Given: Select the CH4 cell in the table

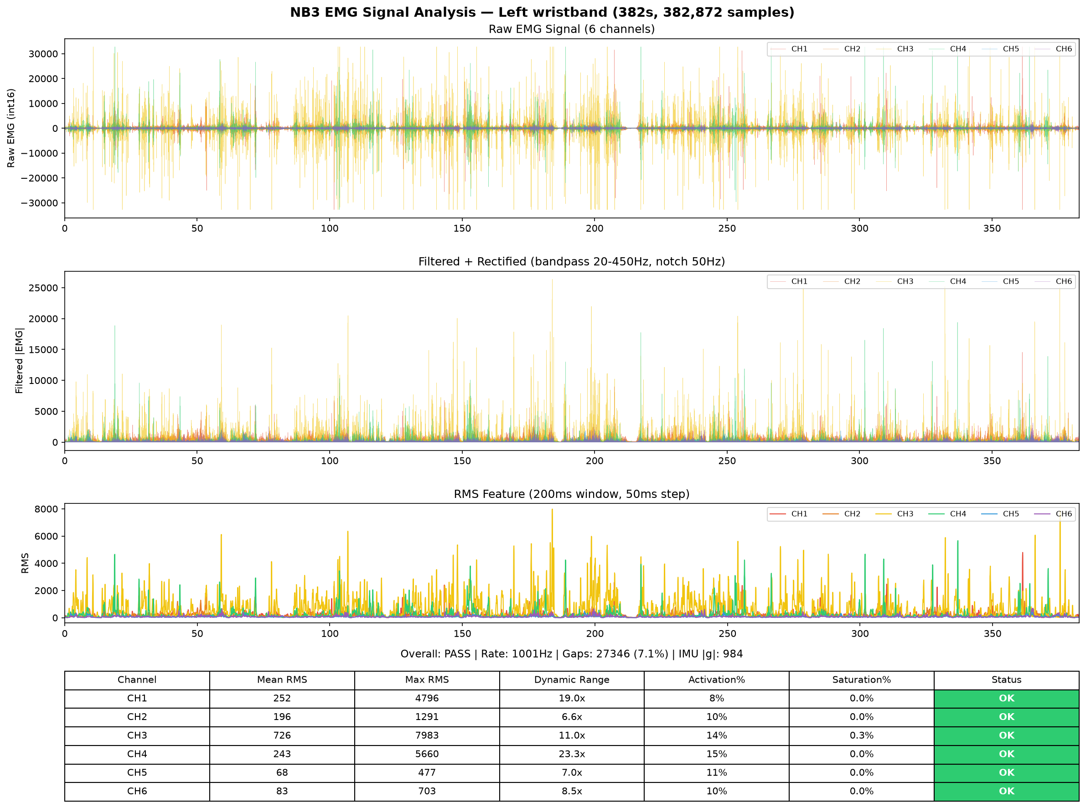Looking at the screenshot, I should click(137, 754).
